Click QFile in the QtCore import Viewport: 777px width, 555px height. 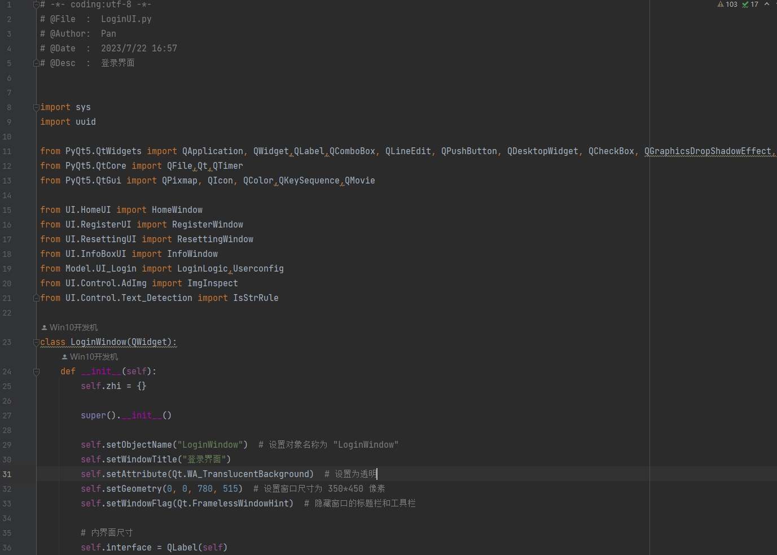click(179, 166)
